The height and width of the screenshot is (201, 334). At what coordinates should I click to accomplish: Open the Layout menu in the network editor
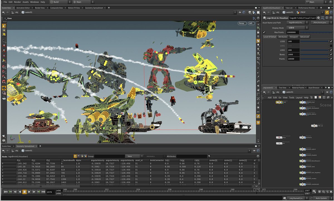(x=299, y=98)
